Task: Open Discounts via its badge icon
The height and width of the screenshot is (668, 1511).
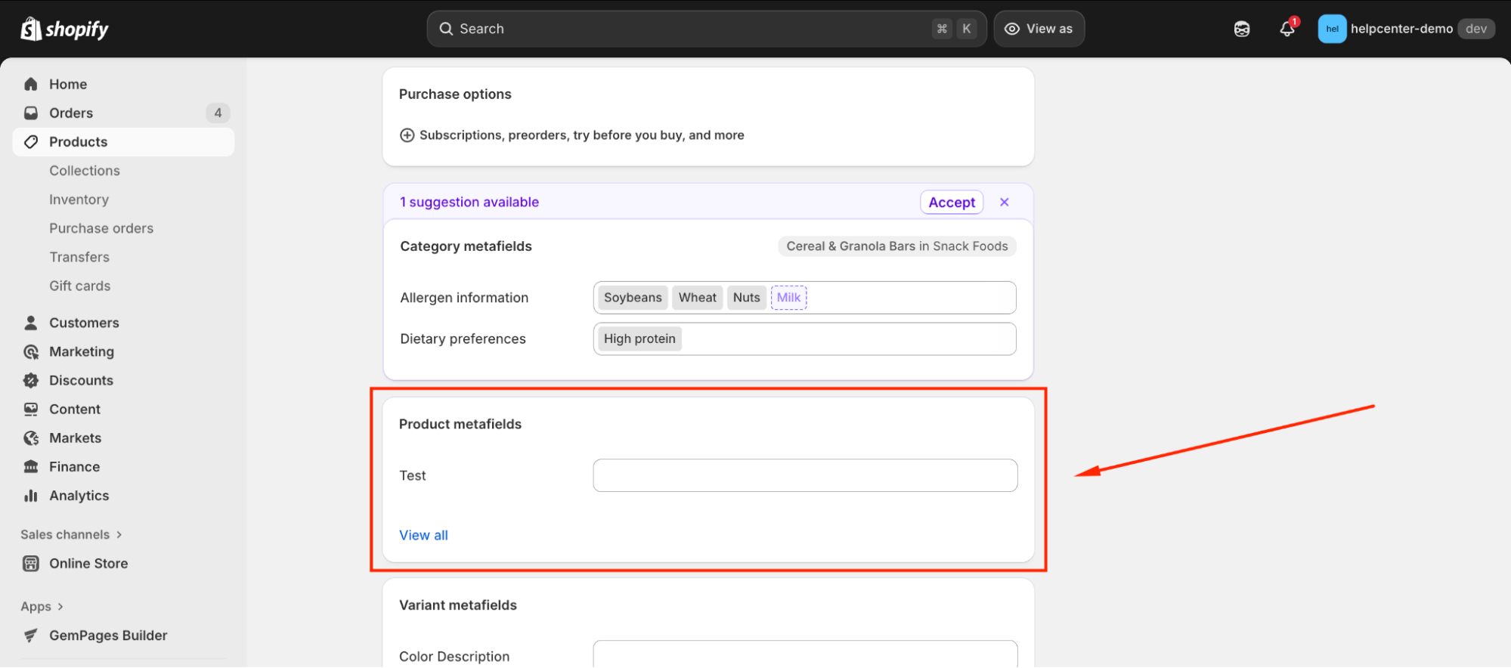Action: [x=31, y=380]
